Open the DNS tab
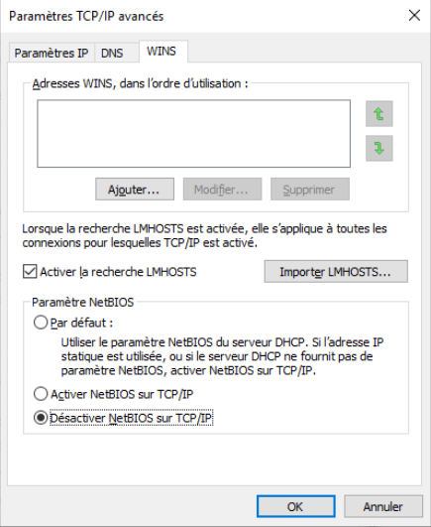The width and height of the screenshot is (431, 527). pyautogui.click(x=112, y=54)
